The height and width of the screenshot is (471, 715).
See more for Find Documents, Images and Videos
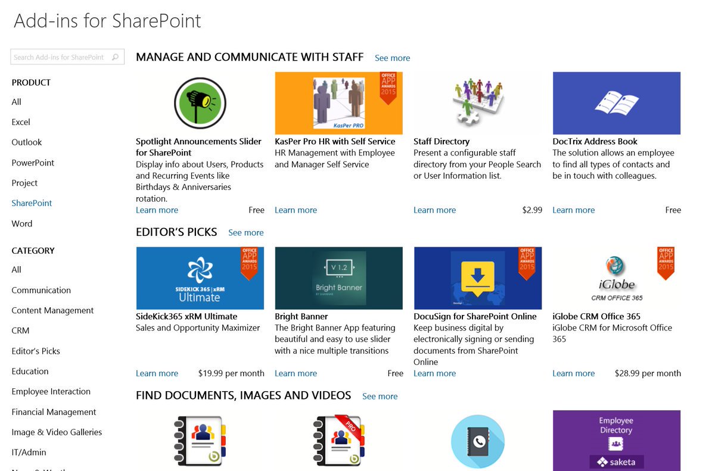click(x=380, y=396)
